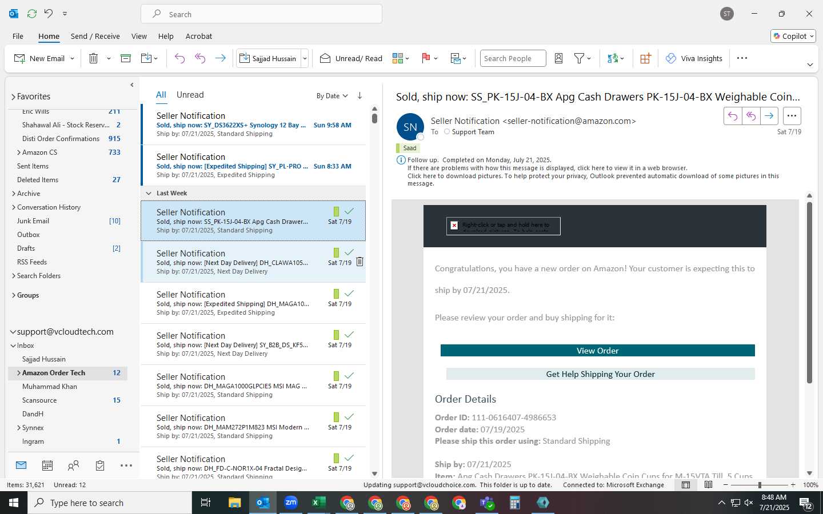Click the Delete trash icon in ribbon
Viewport: 823px width, 514px height.
coord(94,58)
